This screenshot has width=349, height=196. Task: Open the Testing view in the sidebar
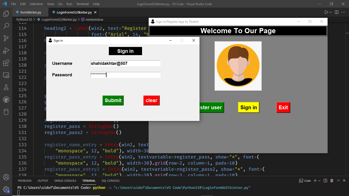click(x=6, y=87)
